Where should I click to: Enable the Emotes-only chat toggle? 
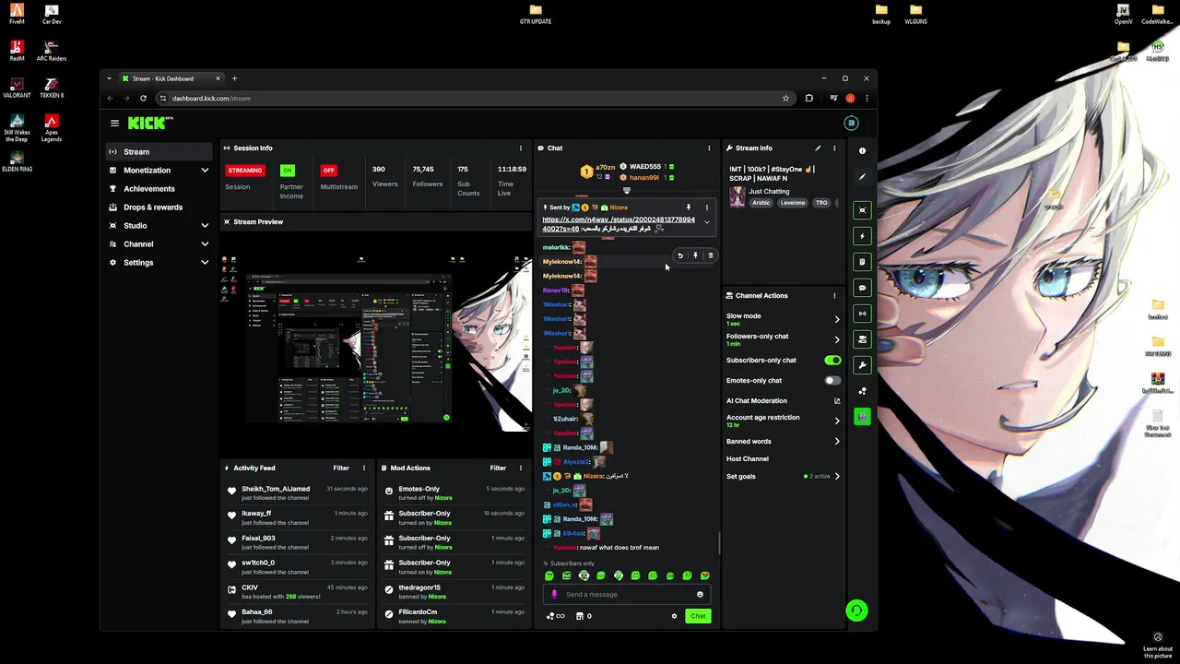tap(832, 381)
